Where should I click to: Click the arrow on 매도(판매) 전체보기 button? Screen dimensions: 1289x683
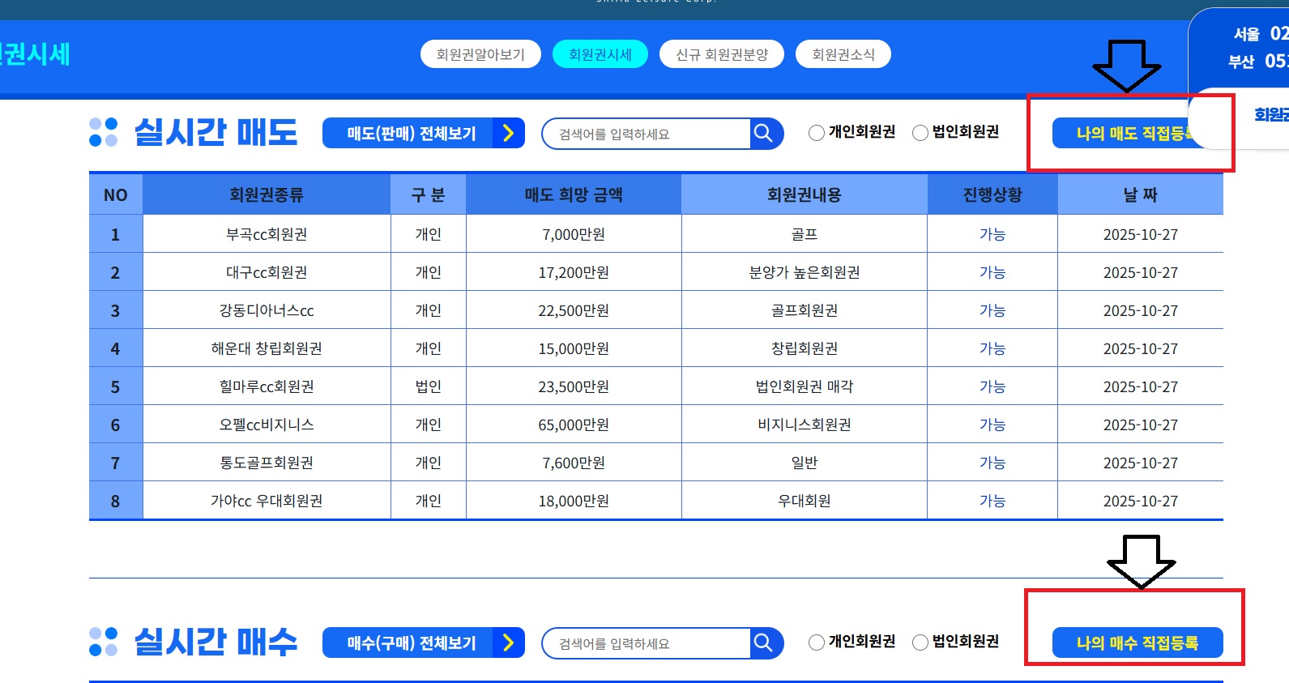coord(508,133)
